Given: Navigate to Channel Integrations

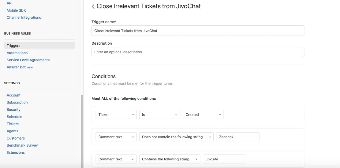Looking at the screenshot, I should [x=24, y=17].
